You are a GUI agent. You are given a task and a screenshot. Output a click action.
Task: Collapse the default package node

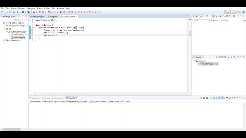pyautogui.click(x=7, y=32)
